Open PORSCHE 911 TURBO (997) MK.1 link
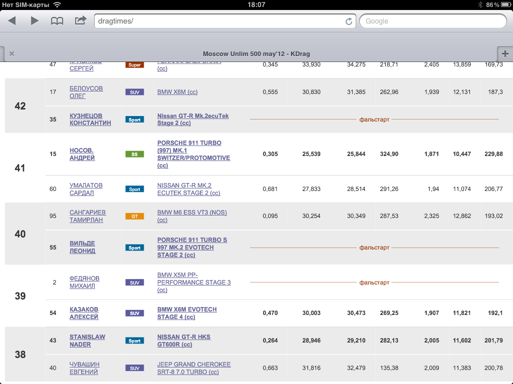This screenshot has width=513, height=384. 194,154
